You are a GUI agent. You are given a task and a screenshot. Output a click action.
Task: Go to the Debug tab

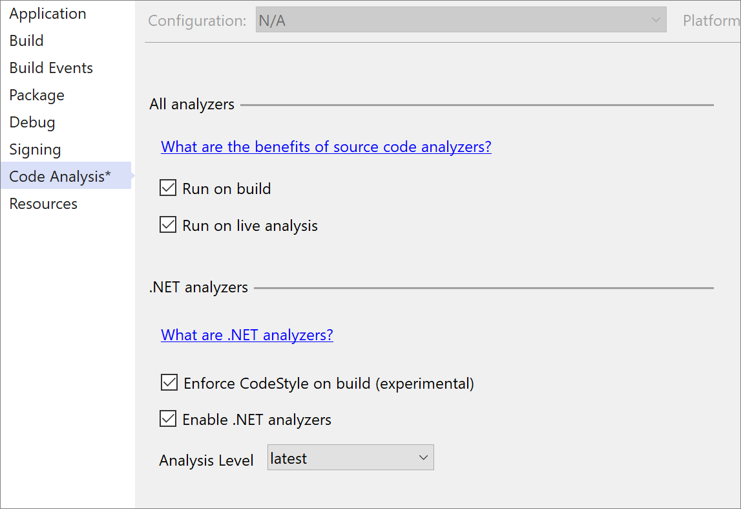click(32, 122)
